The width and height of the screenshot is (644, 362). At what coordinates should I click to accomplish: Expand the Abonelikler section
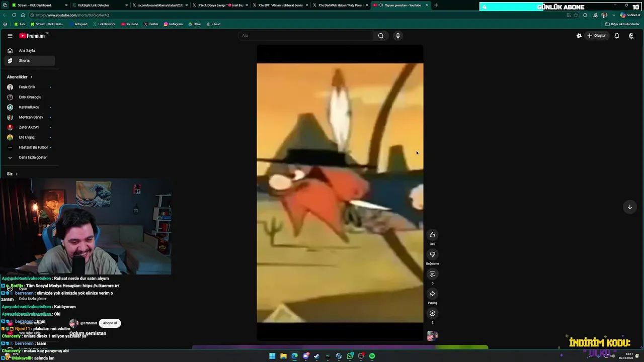click(20, 77)
